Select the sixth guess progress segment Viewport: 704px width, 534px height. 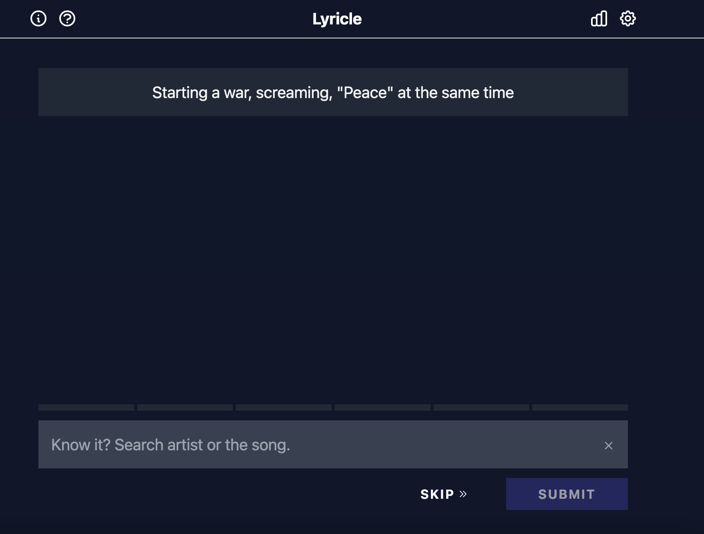580,408
